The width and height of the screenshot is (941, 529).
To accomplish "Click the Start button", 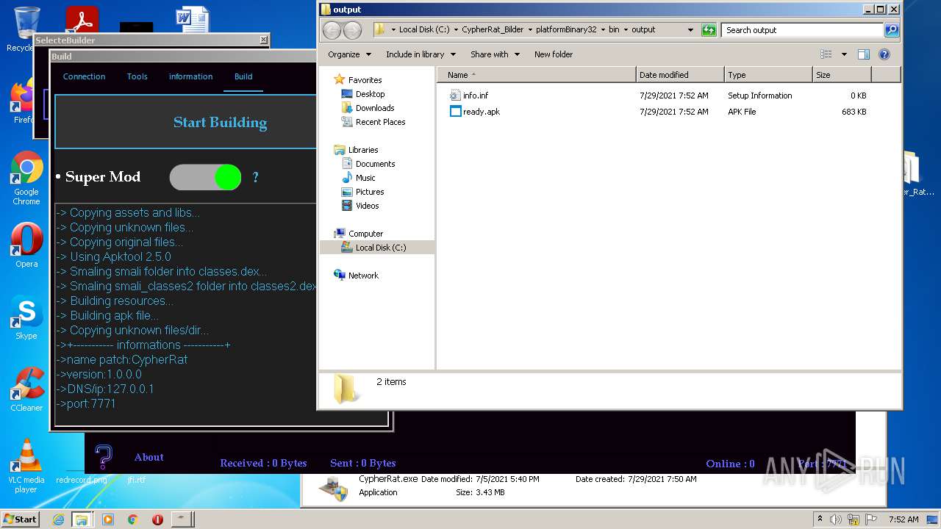I will tap(20, 519).
